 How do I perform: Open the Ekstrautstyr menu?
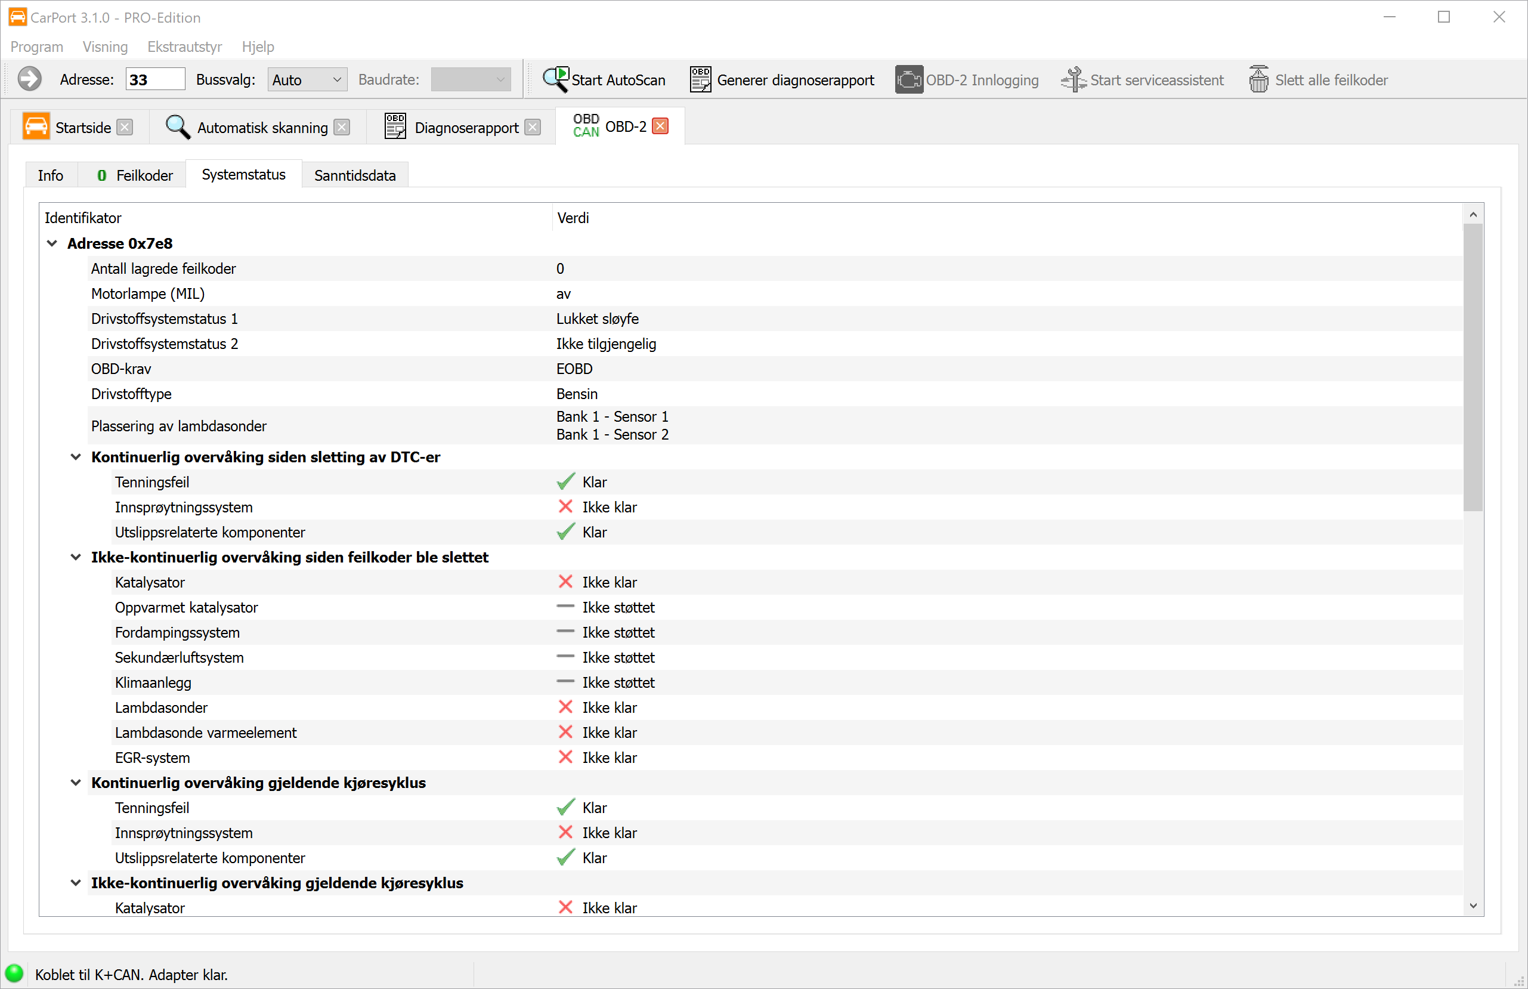[x=184, y=47]
